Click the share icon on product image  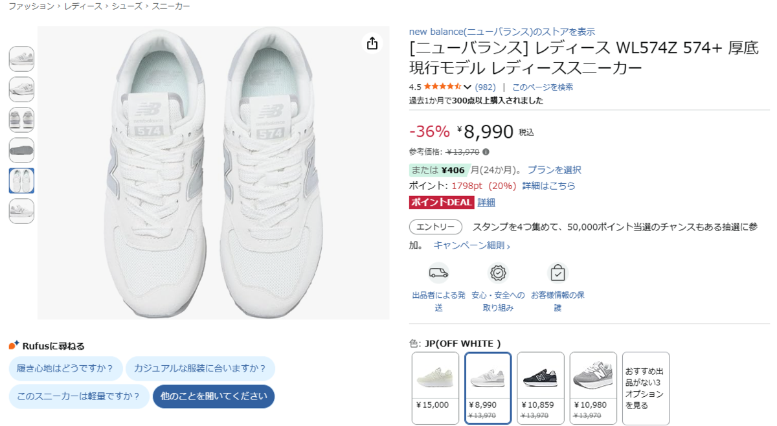372,43
